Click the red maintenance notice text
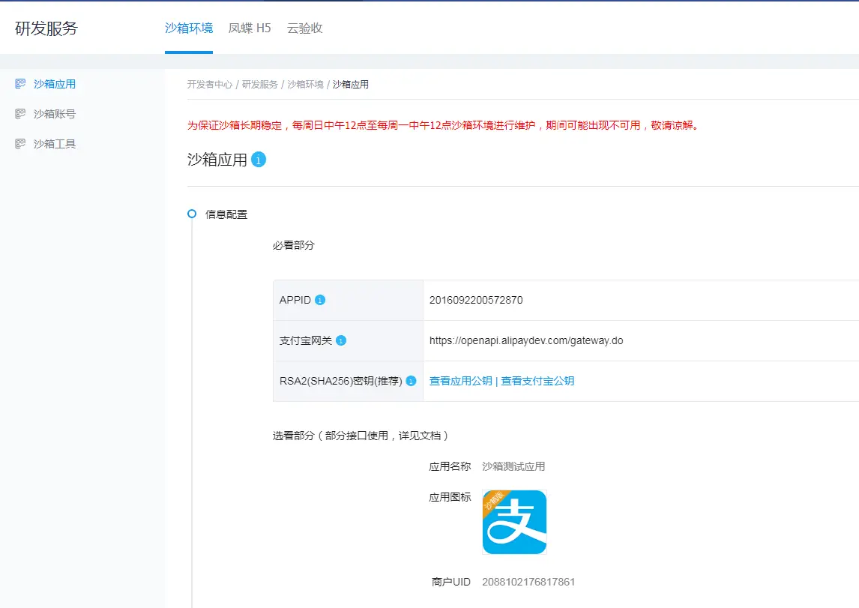 point(444,125)
